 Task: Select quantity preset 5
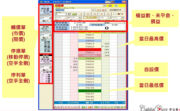[108, 14]
